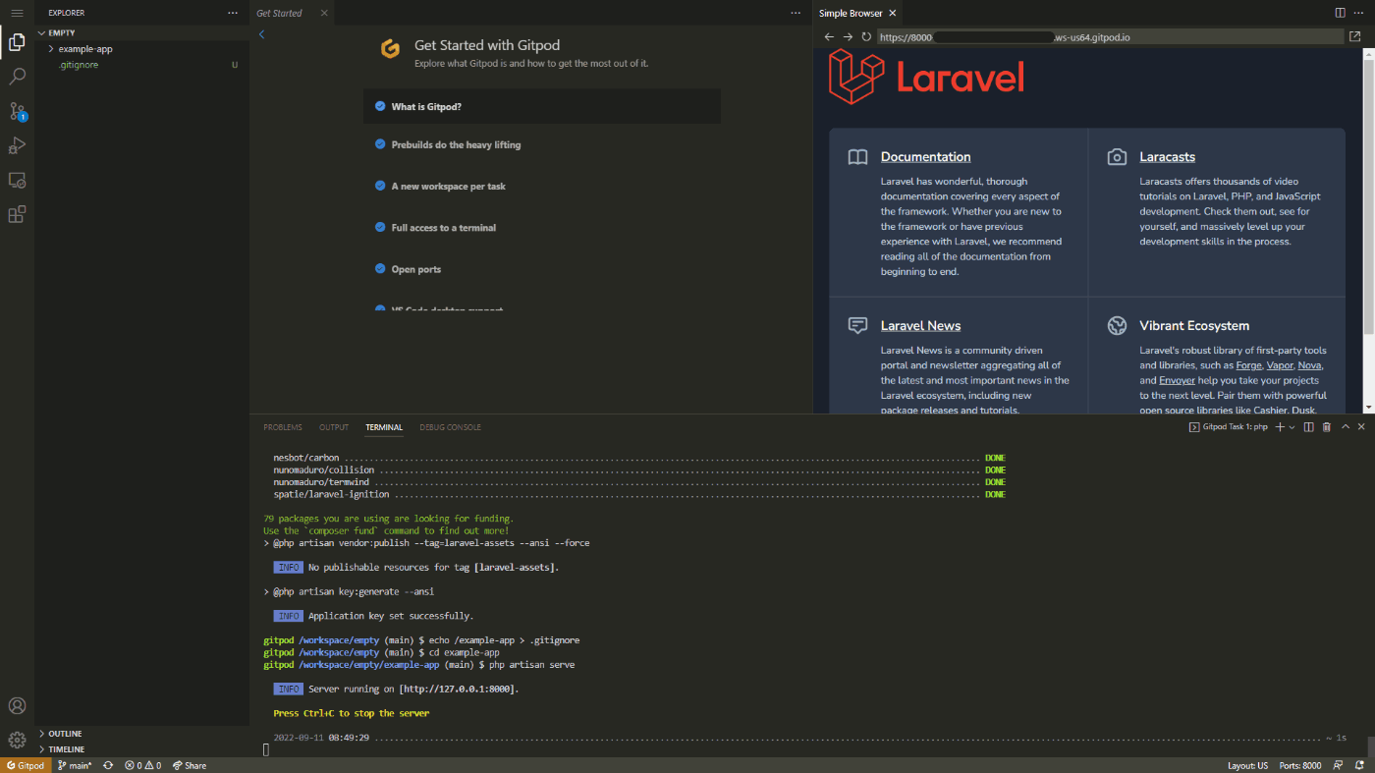Follow the Nova link
The width and height of the screenshot is (1375, 773).
(x=1309, y=365)
